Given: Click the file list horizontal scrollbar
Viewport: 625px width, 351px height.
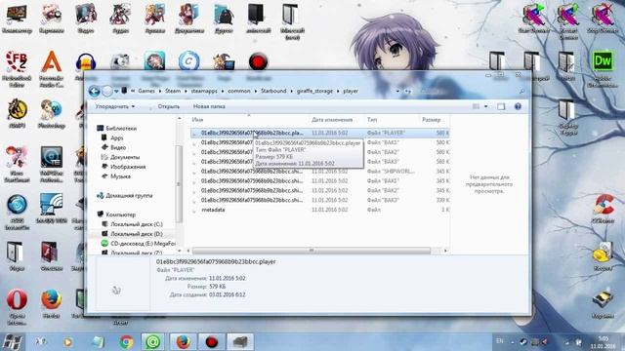Looking at the screenshot, I should [312, 251].
